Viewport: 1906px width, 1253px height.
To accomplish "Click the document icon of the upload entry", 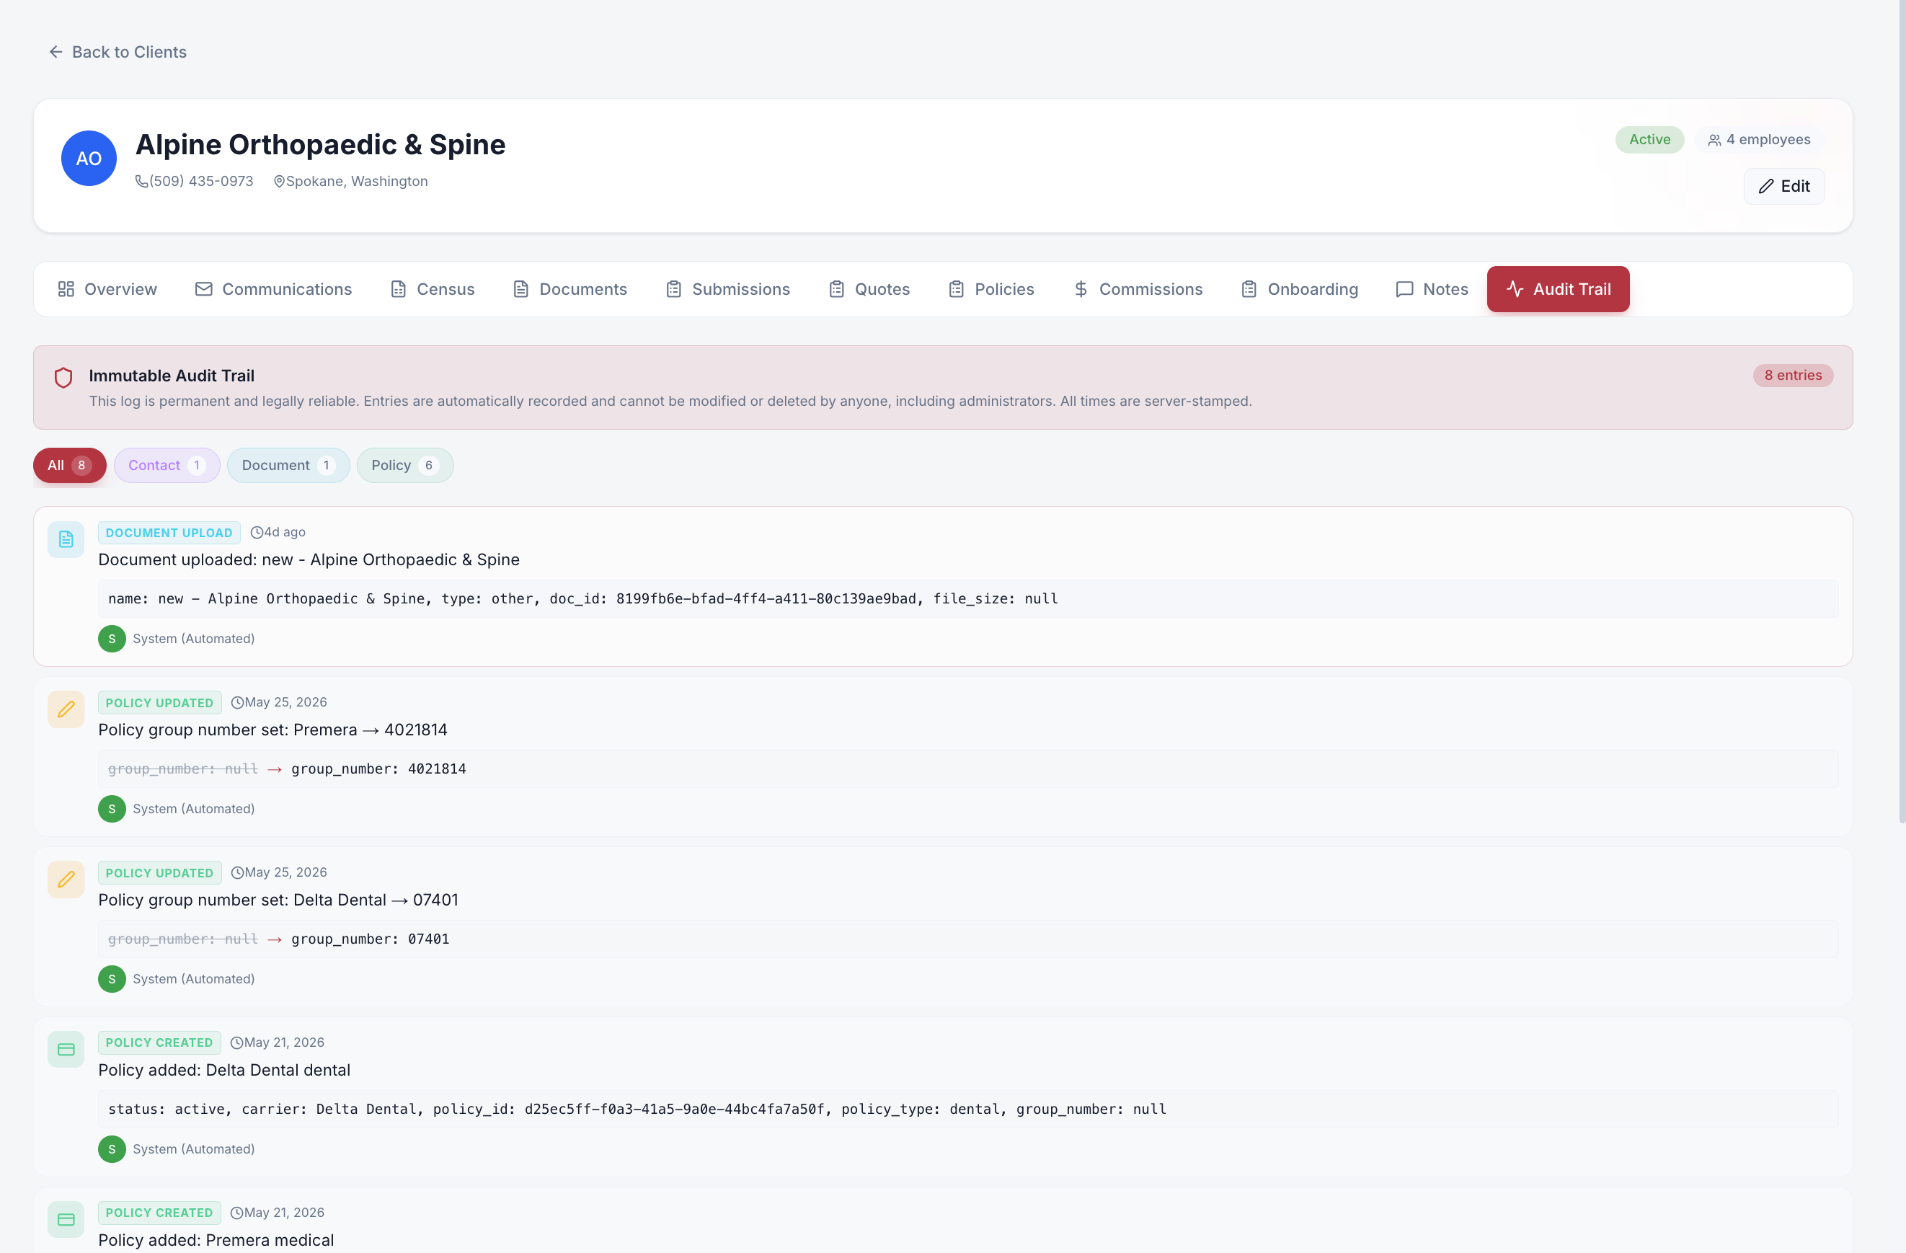I will [x=66, y=540].
